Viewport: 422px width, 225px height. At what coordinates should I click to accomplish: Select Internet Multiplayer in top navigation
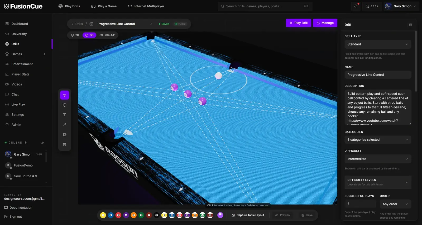pos(146,6)
